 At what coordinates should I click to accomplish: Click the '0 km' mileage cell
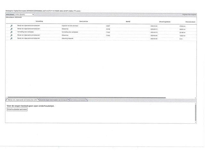click(x=181, y=39)
